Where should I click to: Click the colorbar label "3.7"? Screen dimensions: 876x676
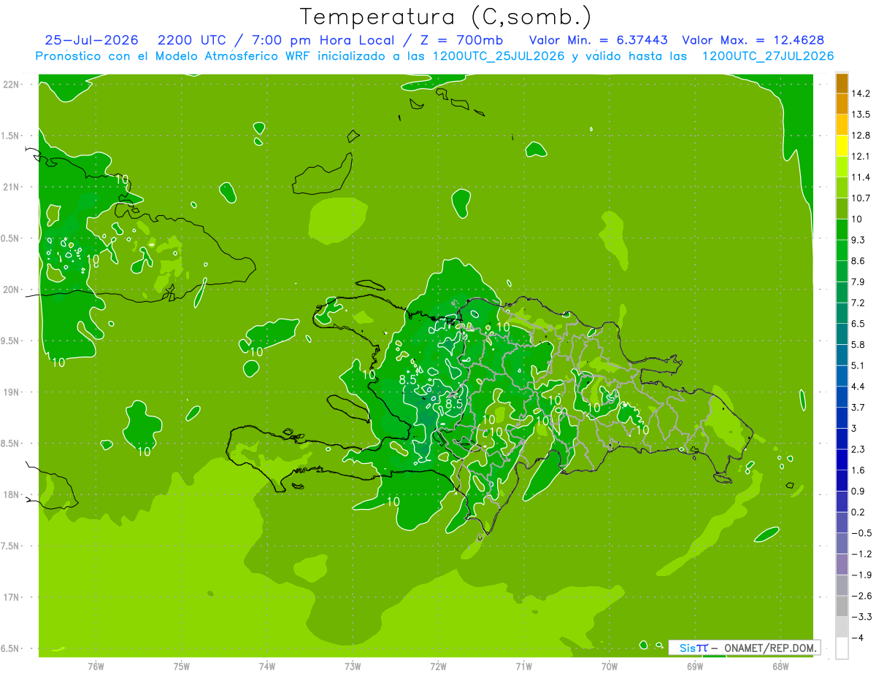coord(858,407)
